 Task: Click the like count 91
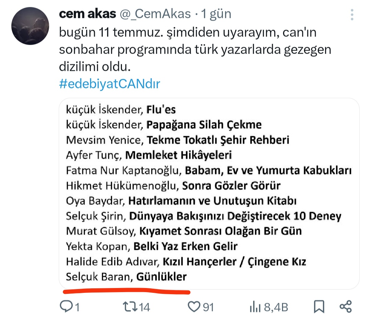(208, 307)
